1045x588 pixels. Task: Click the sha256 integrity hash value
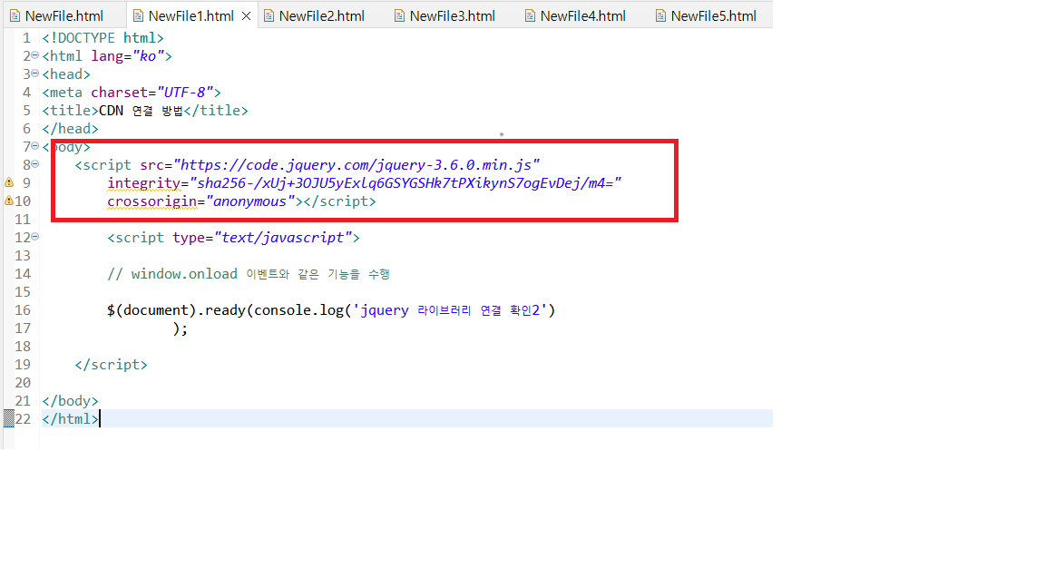[405, 182]
